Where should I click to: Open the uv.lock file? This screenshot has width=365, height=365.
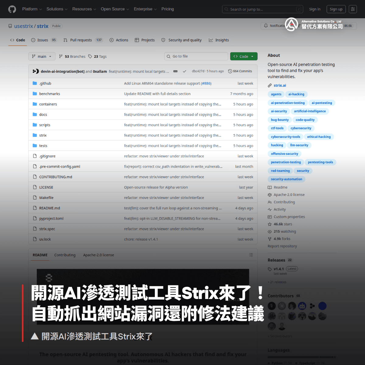point(45,239)
